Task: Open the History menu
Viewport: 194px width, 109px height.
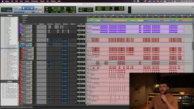Action: pyautogui.click(x=27, y=1)
